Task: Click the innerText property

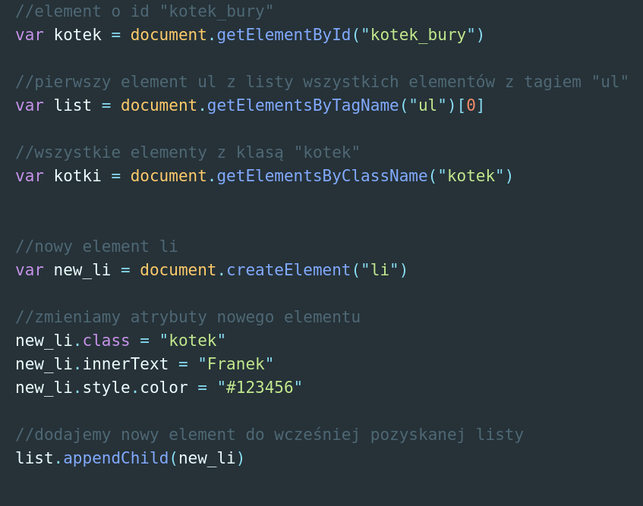Action: (x=125, y=364)
